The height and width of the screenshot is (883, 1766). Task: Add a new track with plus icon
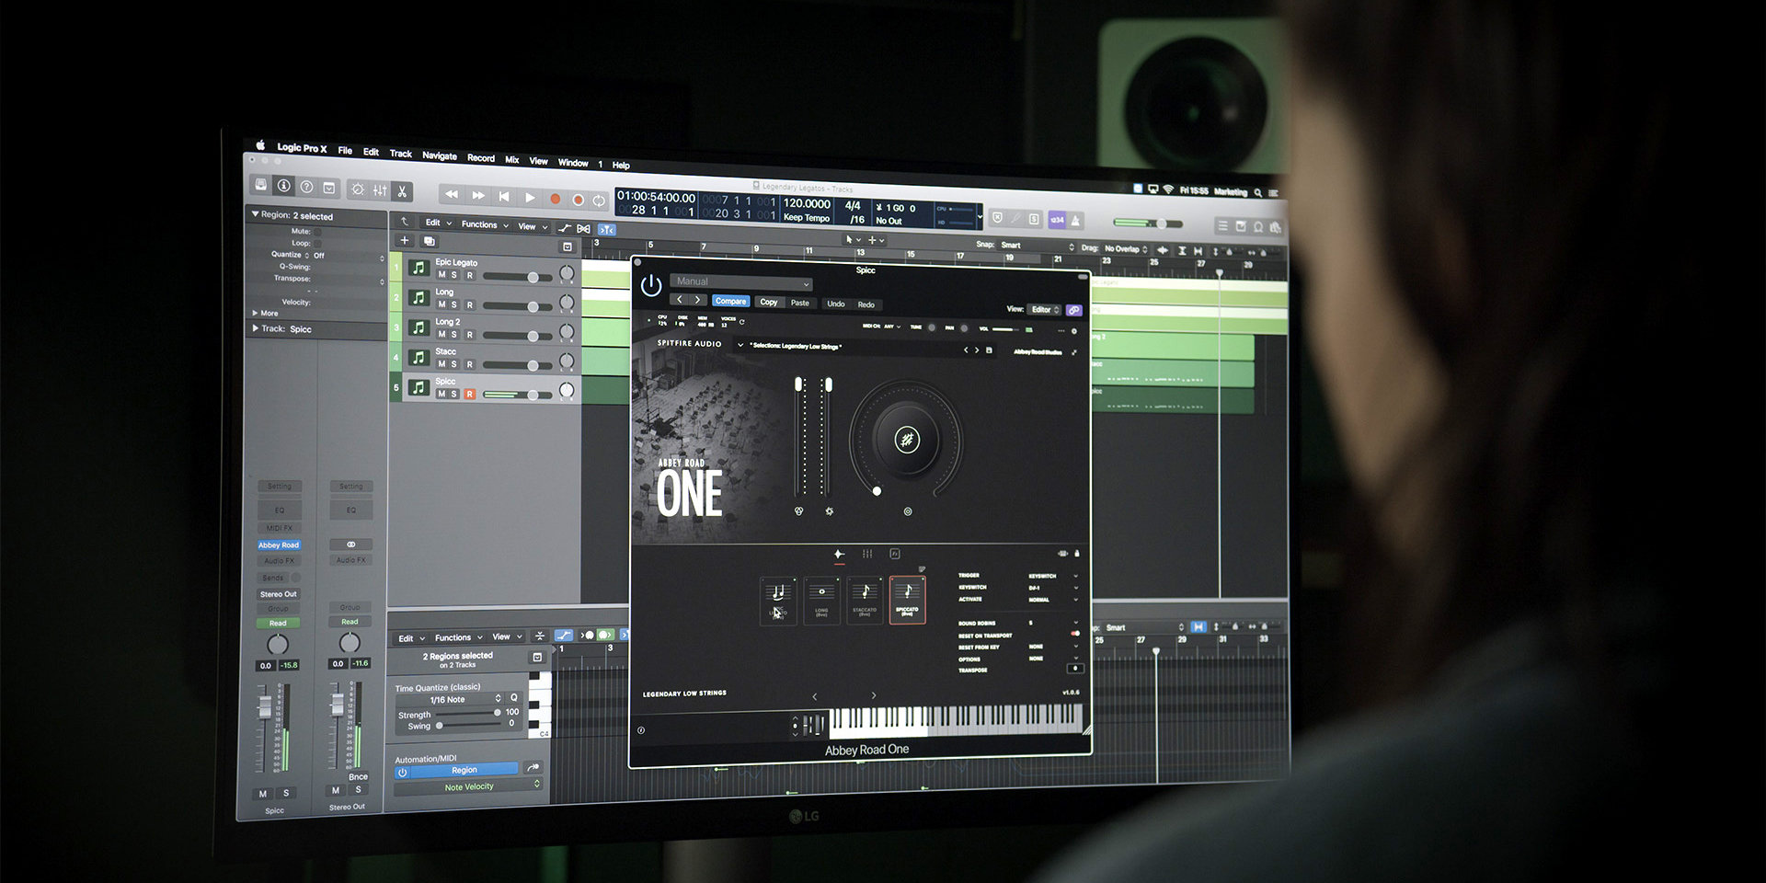[x=404, y=240]
